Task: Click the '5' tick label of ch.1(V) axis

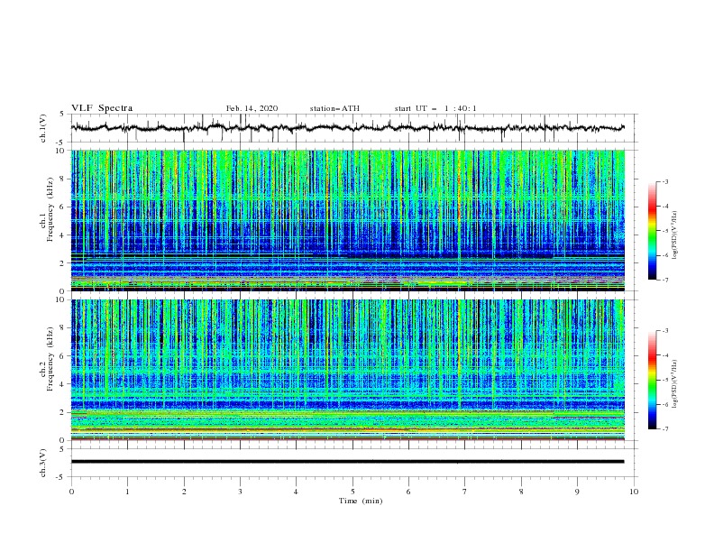Action: [62, 115]
